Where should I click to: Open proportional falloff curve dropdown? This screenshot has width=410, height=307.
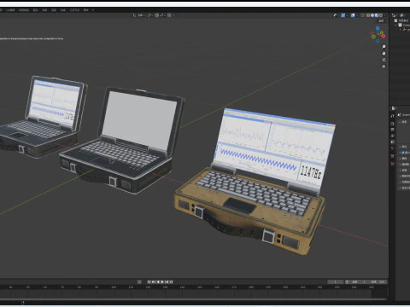pos(174,15)
